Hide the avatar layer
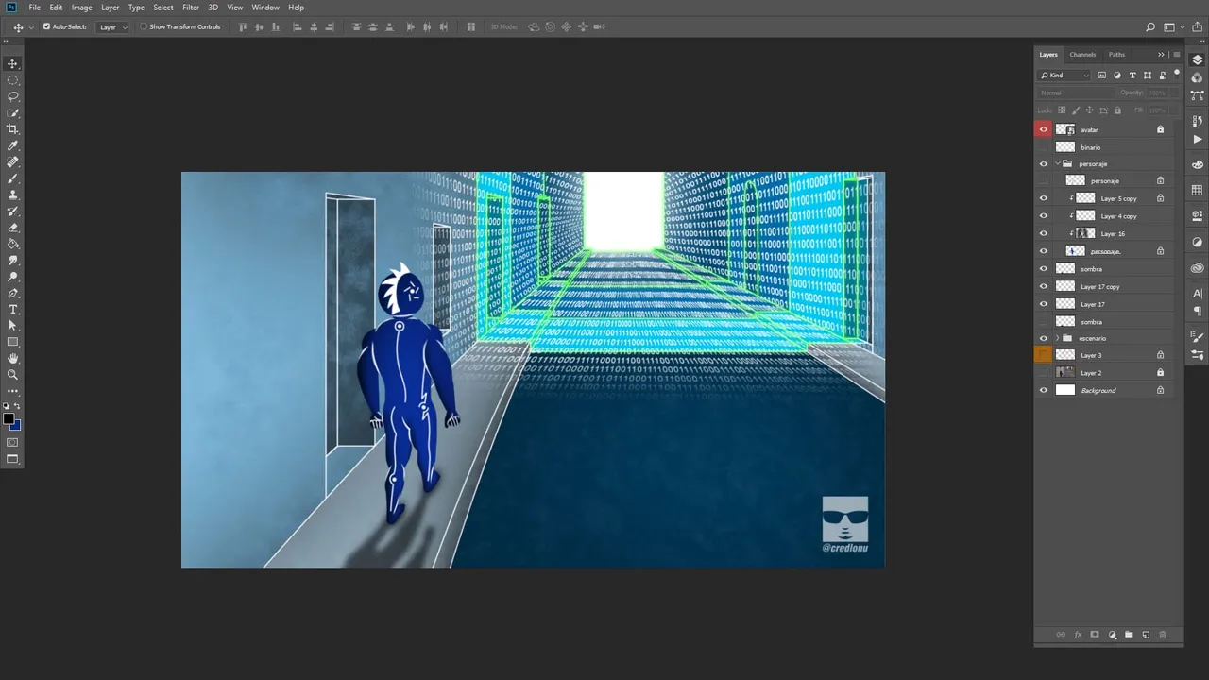This screenshot has height=680, width=1209. (x=1044, y=129)
